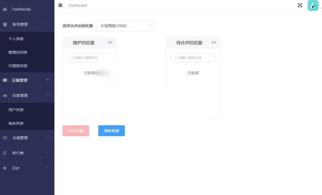Click the Dashboard breadcrumb link
The height and width of the screenshot is (195, 322).
click(x=78, y=5)
